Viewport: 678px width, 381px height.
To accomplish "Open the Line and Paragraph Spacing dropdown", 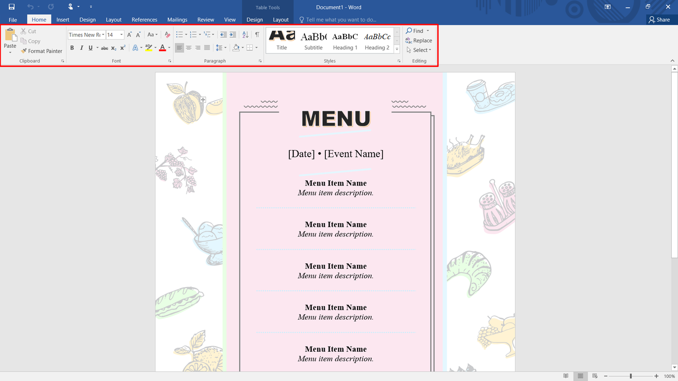I will point(221,47).
